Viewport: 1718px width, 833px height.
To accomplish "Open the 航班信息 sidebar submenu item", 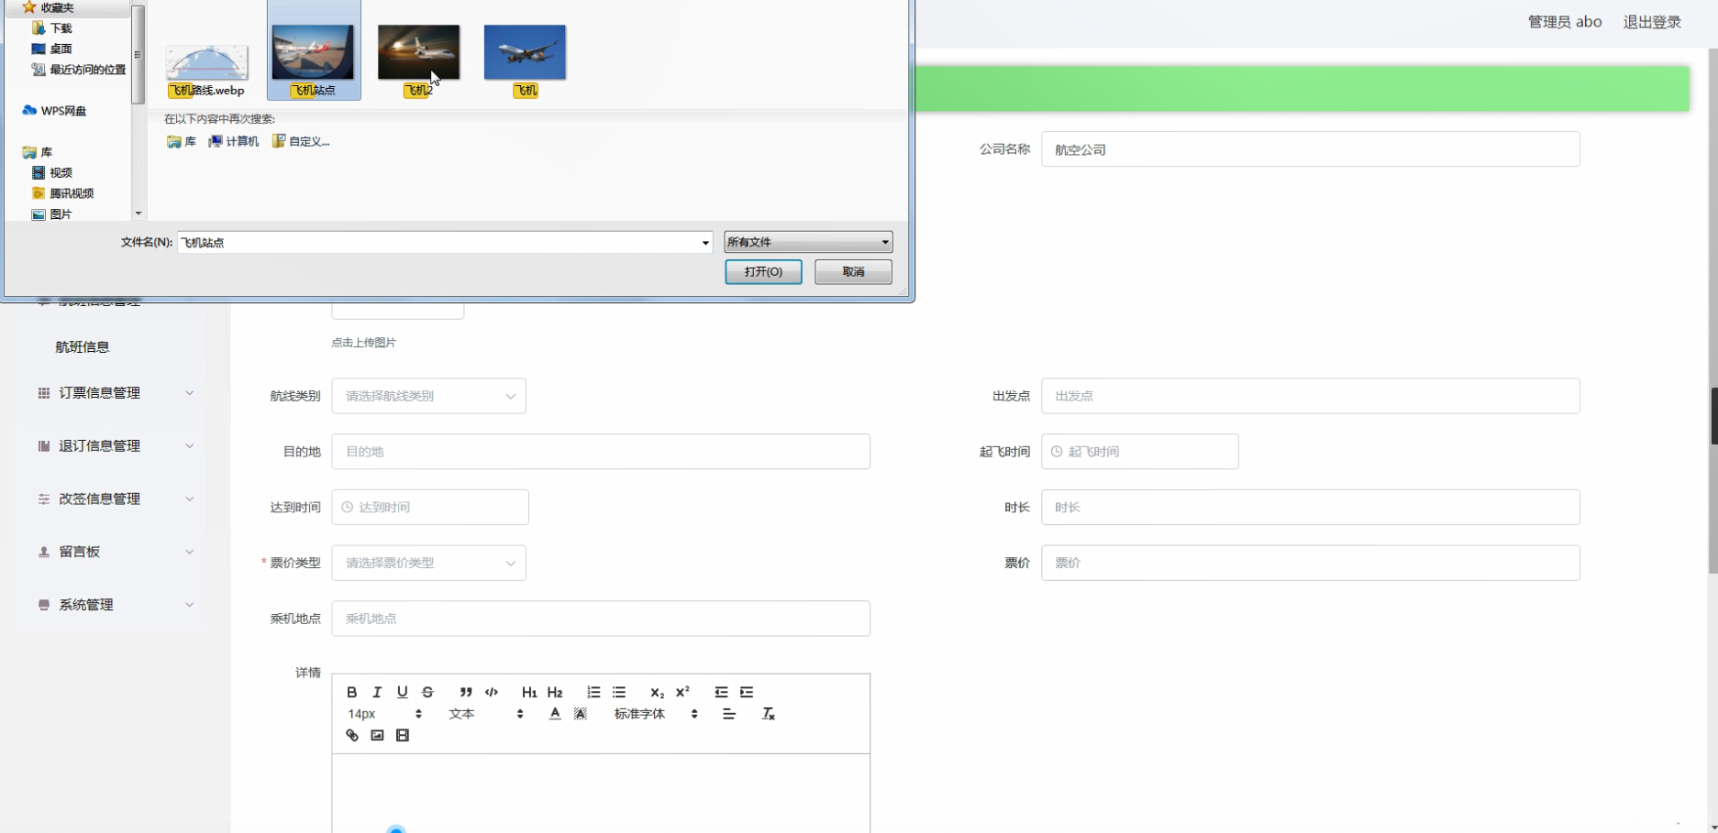I will (x=83, y=347).
